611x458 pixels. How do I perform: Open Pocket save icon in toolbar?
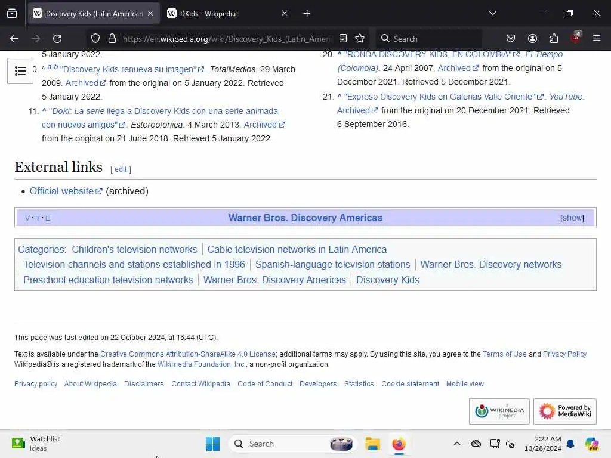pos(511,39)
